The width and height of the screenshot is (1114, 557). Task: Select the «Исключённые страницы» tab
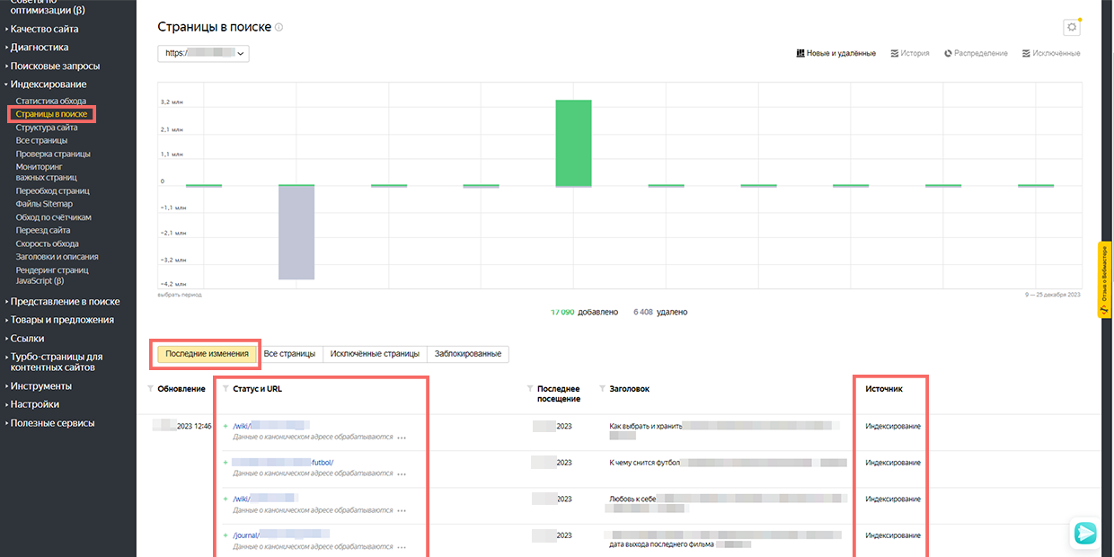(375, 354)
